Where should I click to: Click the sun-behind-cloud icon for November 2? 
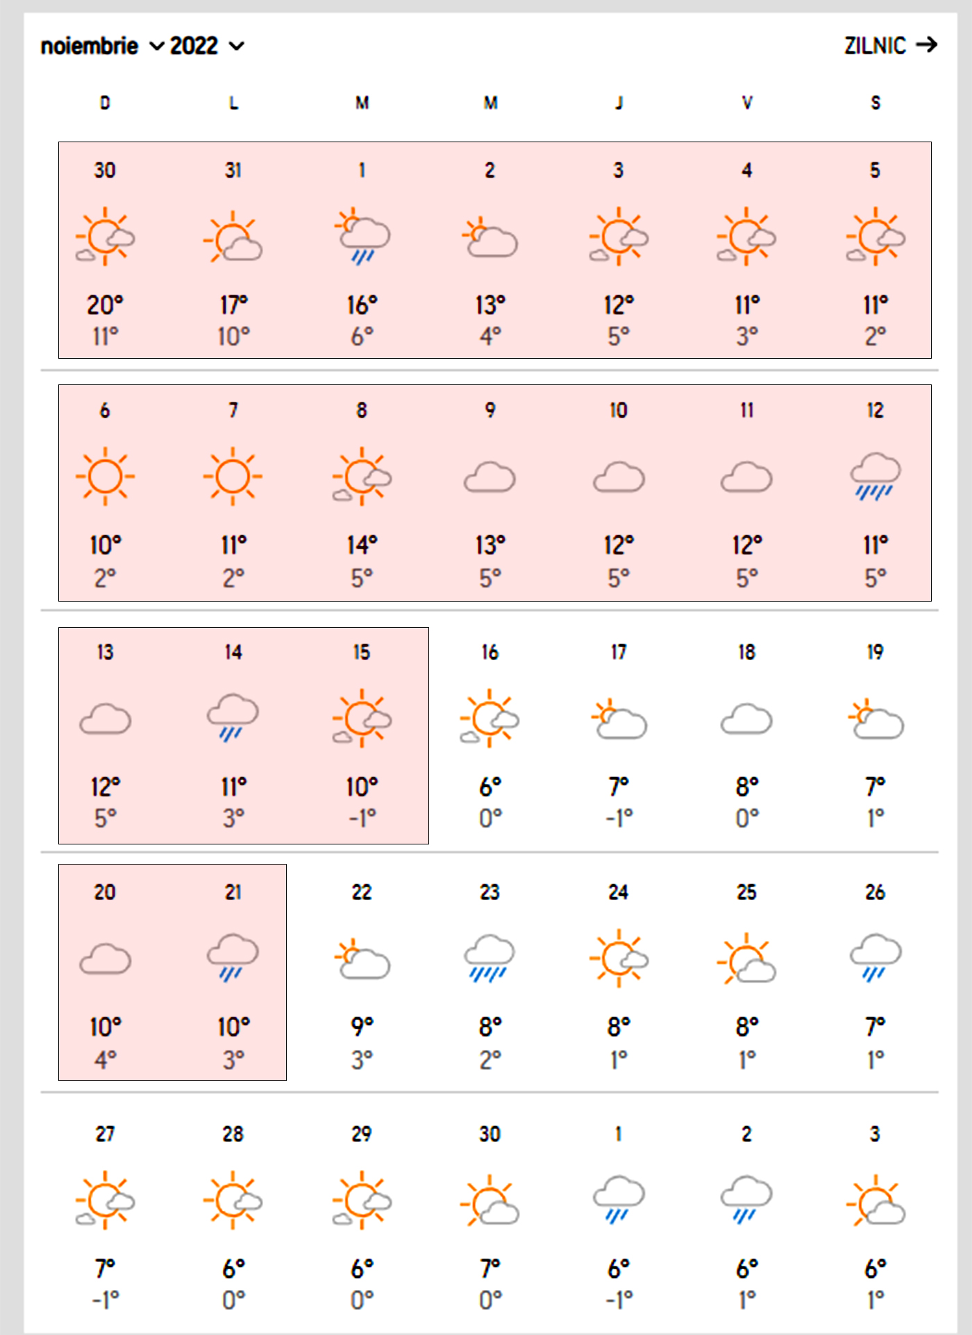[x=490, y=238]
